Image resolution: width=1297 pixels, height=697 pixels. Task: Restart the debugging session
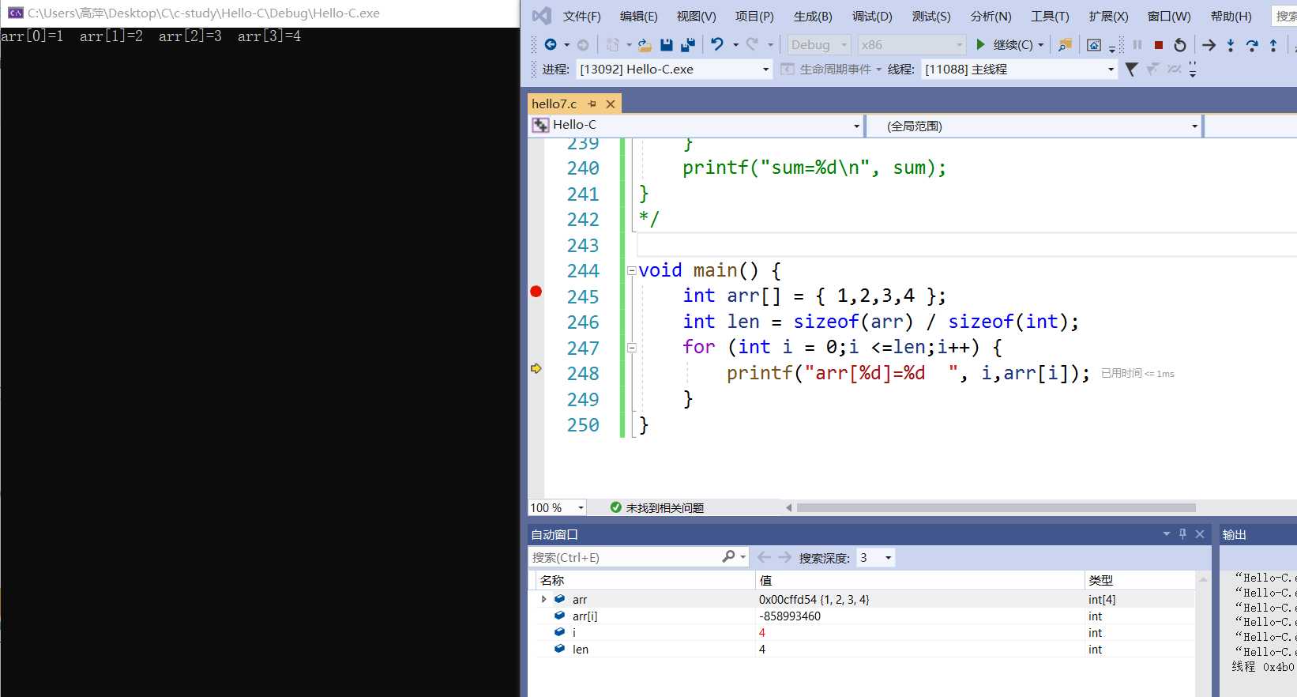1180,45
